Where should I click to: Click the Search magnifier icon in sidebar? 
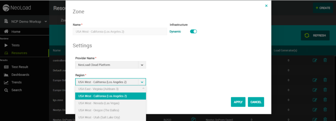(x=6, y=90)
